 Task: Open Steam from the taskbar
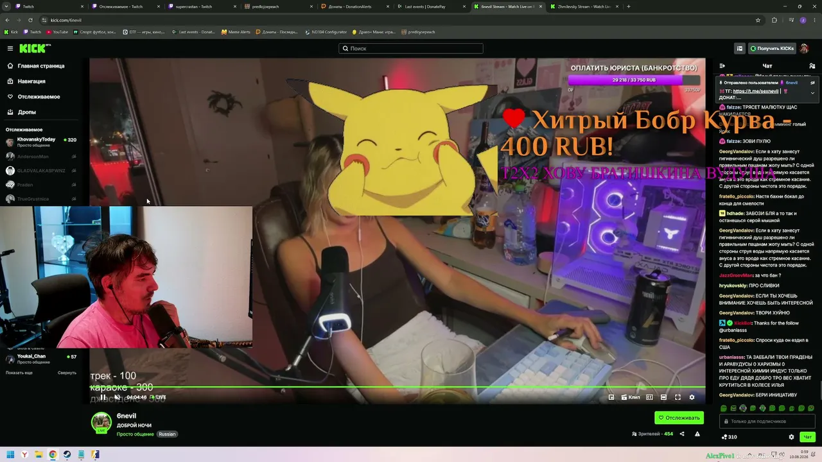click(x=67, y=454)
